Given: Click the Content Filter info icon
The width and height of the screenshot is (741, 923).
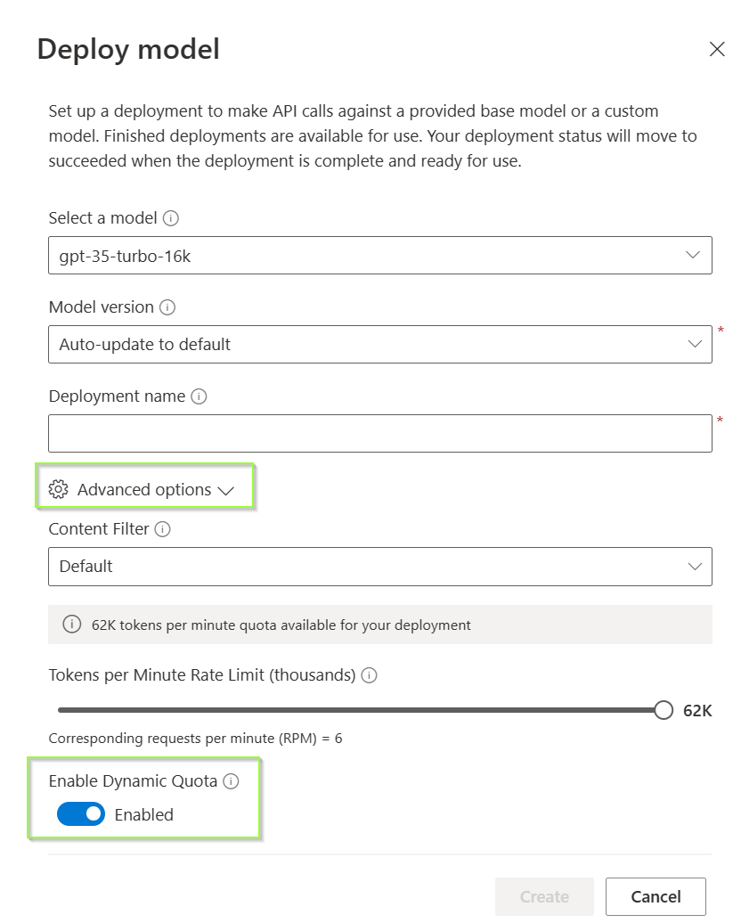Looking at the screenshot, I should pos(163,528).
